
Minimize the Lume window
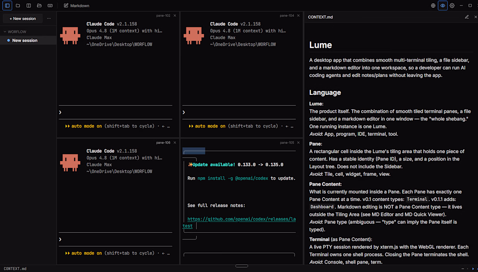(x=461, y=6)
